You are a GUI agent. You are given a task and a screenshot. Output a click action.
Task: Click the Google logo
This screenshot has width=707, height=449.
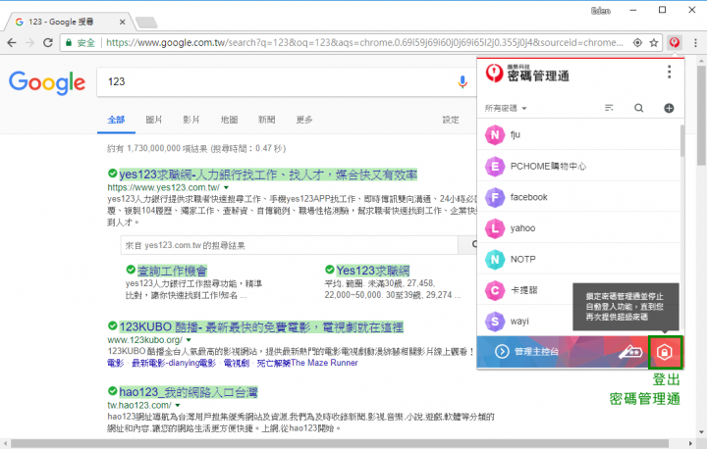pos(47,83)
